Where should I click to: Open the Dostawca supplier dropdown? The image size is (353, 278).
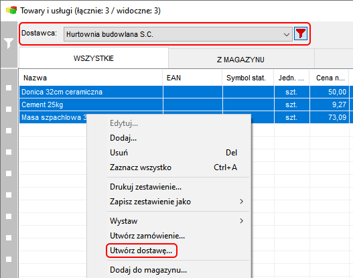click(x=178, y=34)
